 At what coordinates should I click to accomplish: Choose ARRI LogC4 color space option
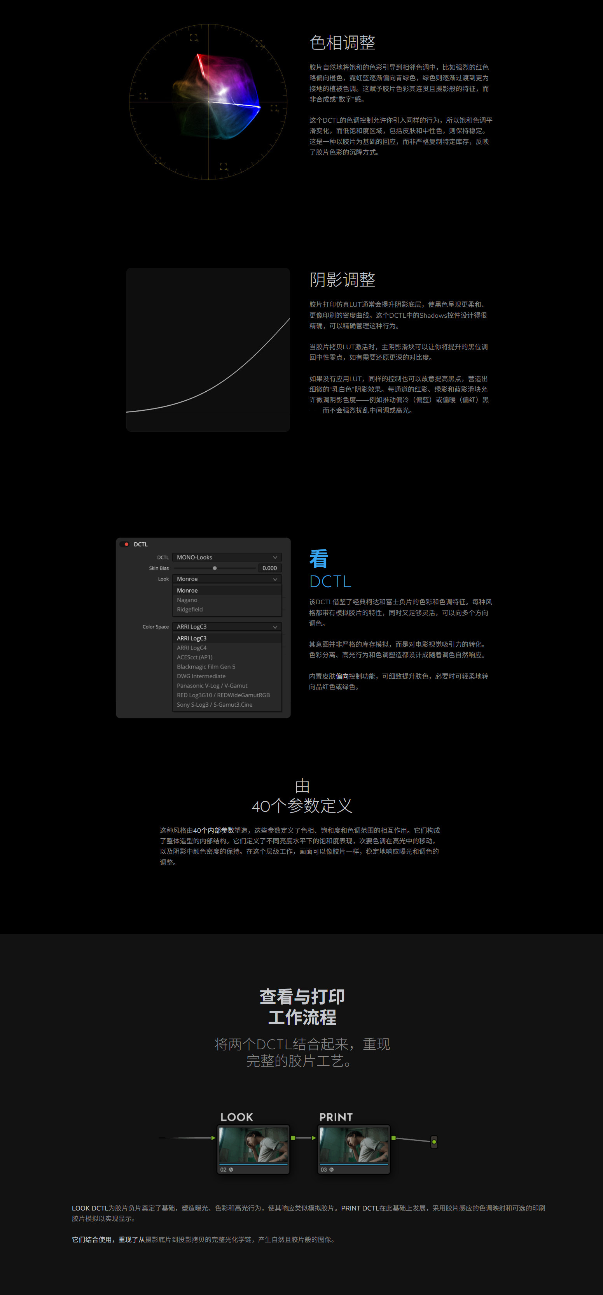[x=227, y=647]
